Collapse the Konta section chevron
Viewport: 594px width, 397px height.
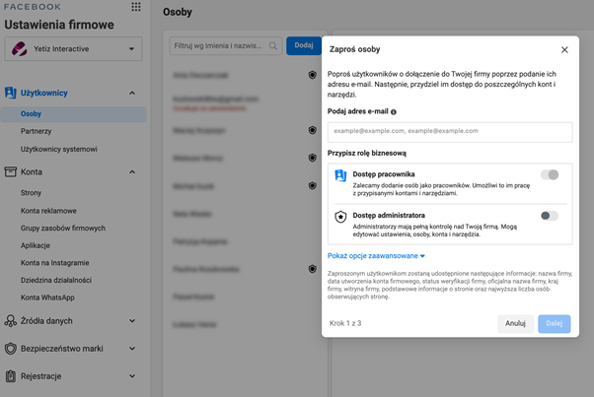(132, 171)
